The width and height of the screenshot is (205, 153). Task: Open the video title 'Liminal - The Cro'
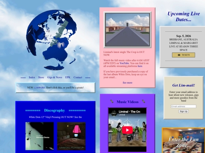pyautogui.click(x=129, y=111)
